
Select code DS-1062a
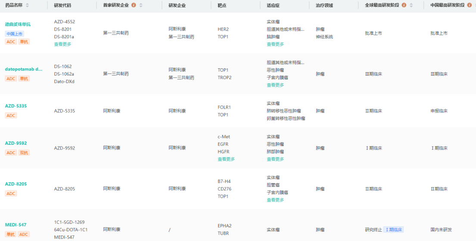click(64, 74)
